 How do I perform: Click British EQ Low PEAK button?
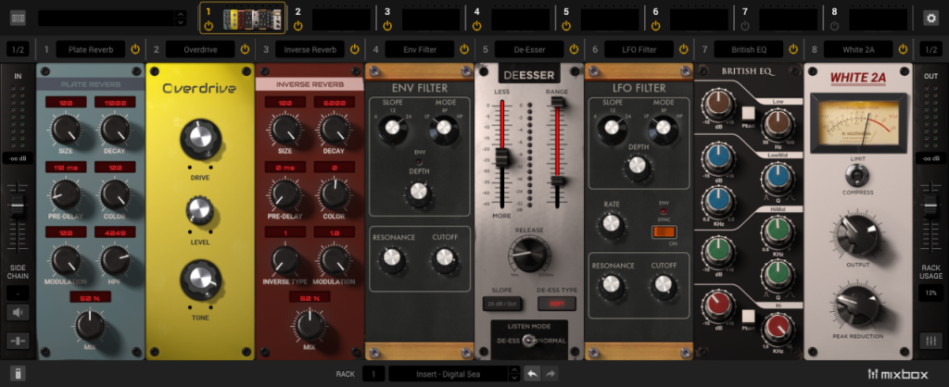click(749, 113)
